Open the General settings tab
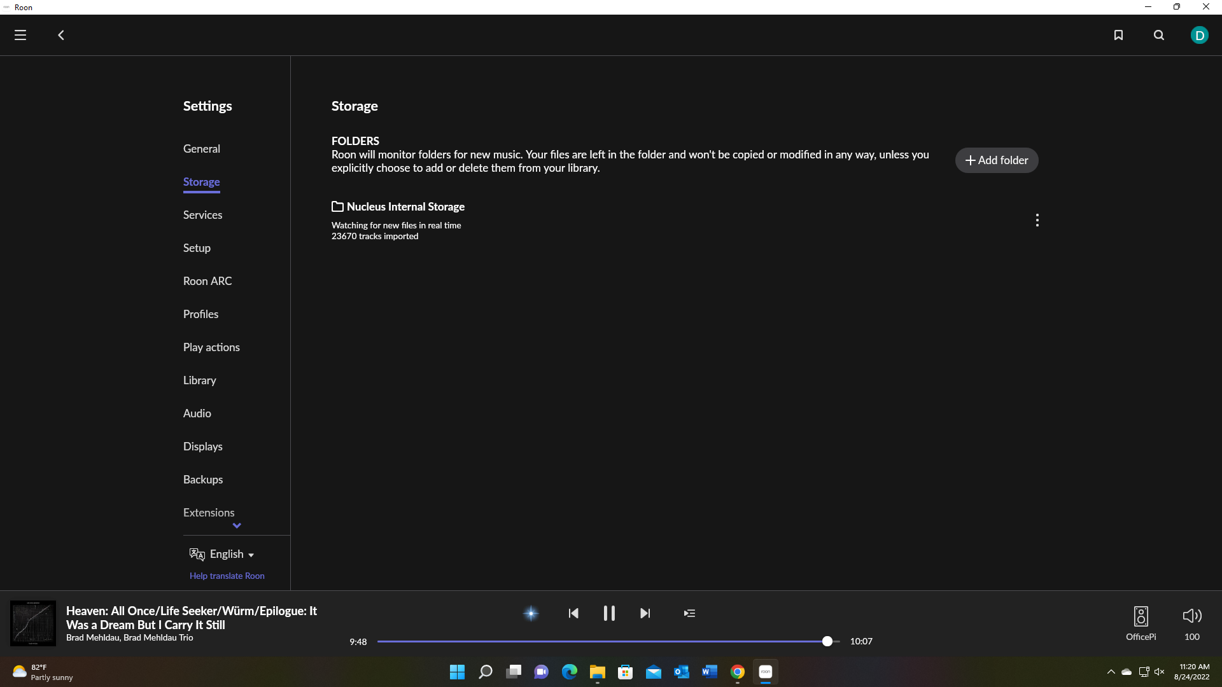Viewport: 1222px width, 687px height. tap(202, 149)
